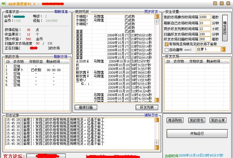Viewport: 233px width, 158px height.
Task: Select 胡萝卜 row in 我的农场 table
Action: (x=37, y=70)
